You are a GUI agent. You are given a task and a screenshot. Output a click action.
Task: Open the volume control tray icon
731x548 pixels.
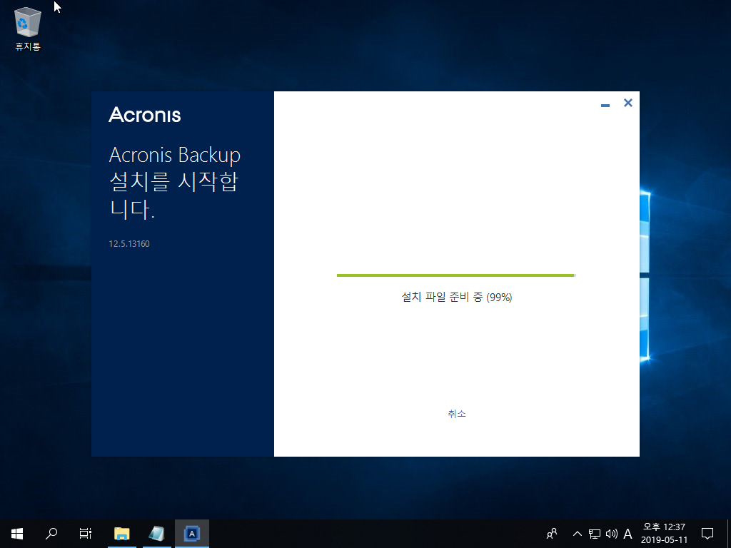[611, 534]
